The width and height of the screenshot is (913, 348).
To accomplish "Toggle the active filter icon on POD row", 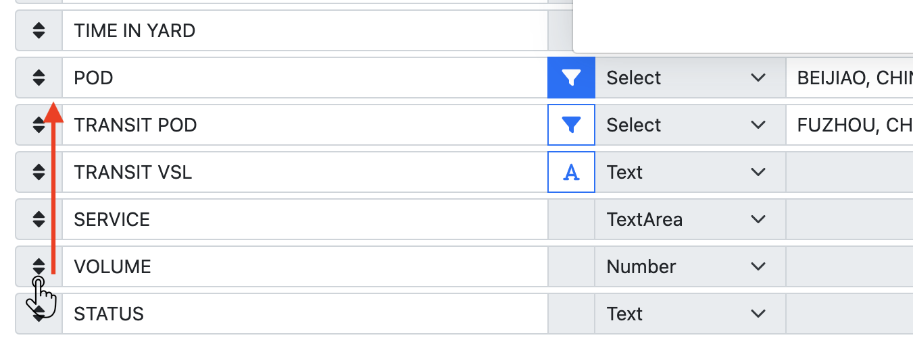I will 571,78.
